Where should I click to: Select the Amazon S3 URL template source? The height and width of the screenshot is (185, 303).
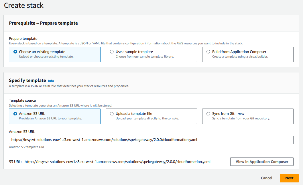coord(15,114)
